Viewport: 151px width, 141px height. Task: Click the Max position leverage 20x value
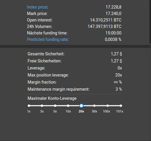119,75
